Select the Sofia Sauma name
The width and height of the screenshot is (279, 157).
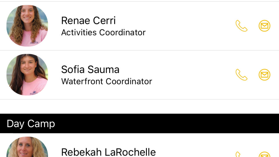tap(90, 70)
